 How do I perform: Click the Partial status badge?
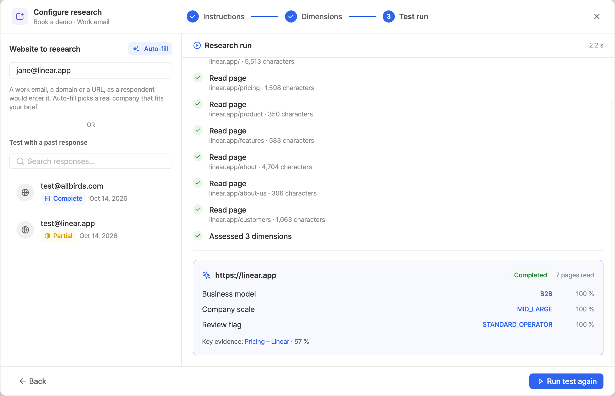point(58,236)
